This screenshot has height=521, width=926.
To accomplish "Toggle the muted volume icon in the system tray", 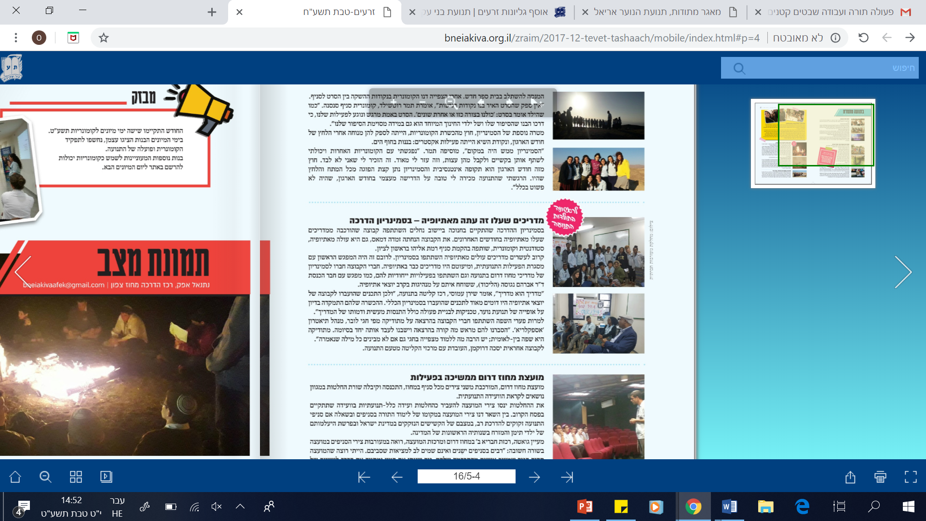I will point(217,507).
